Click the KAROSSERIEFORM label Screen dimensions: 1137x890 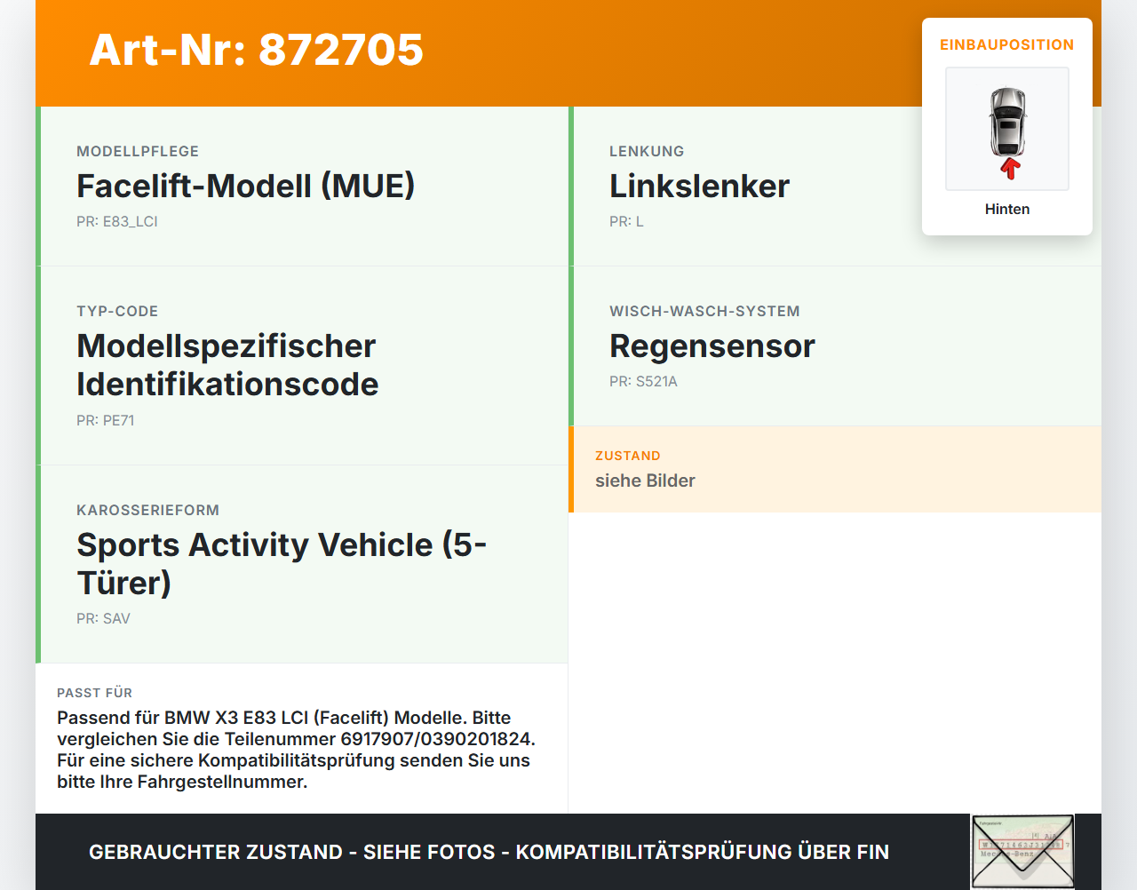point(147,511)
